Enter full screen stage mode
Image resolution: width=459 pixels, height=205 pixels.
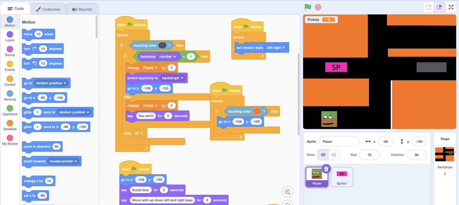(x=451, y=7)
